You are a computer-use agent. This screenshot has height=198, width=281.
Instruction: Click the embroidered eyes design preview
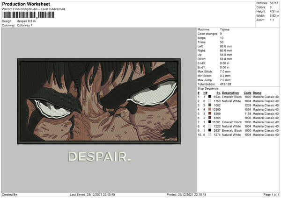99,101
